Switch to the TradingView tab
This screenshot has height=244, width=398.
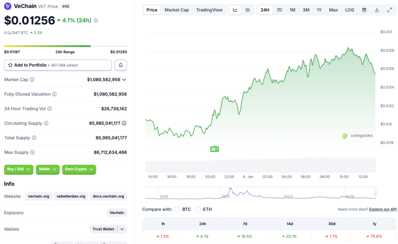(x=209, y=9)
